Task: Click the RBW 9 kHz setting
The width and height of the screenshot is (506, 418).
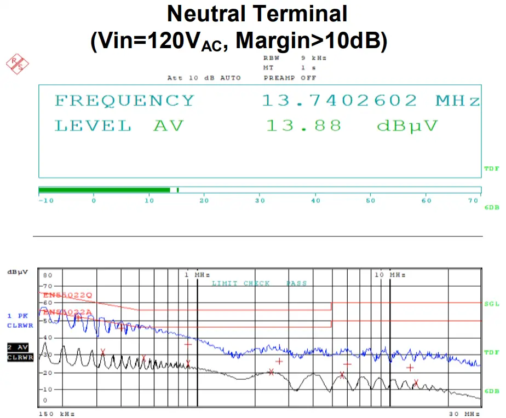Action: point(295,58)
